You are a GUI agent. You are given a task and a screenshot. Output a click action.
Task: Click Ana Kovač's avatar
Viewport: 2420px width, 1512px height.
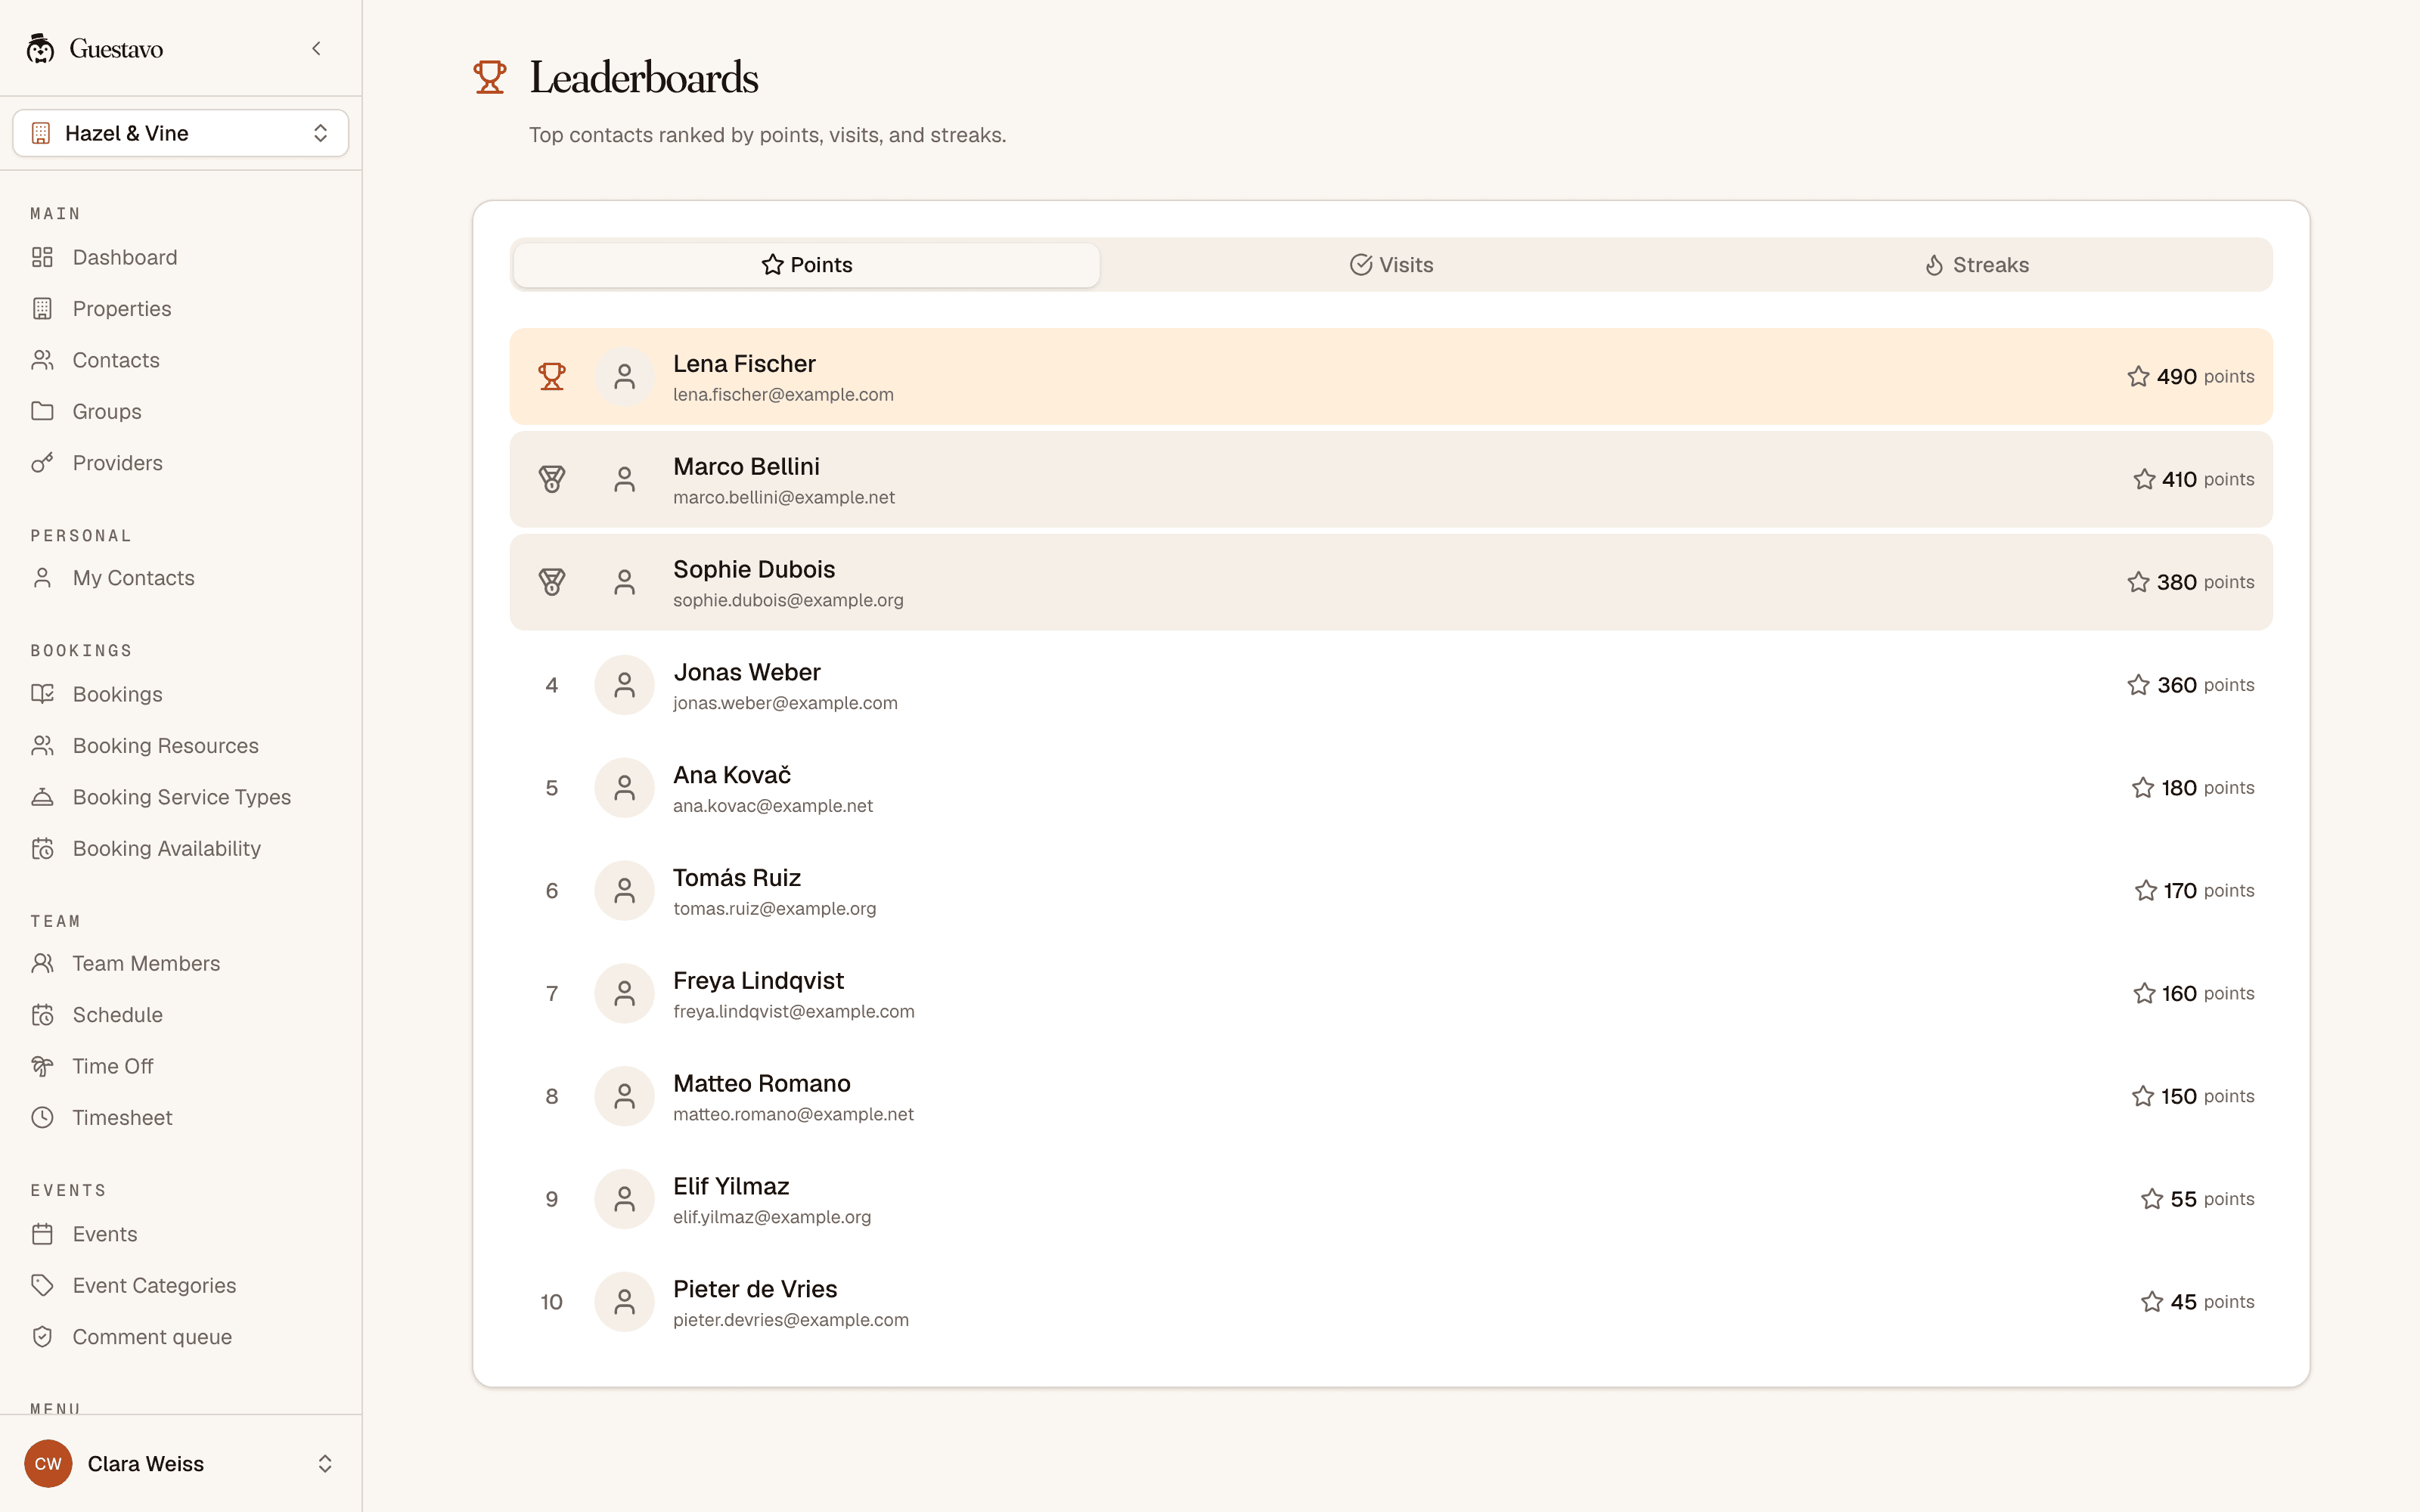pyautogui.click(x=624, y=788)
